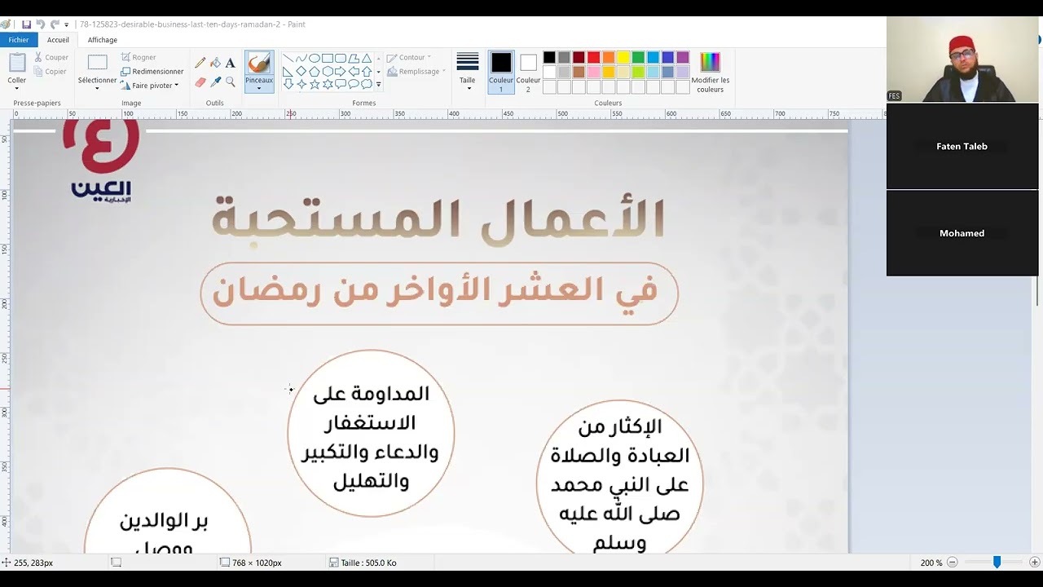Image resolution: width=1043 pixels, height=587 pixels.
Task: Choose the Rectangle shape
Action: pos(327,59)
